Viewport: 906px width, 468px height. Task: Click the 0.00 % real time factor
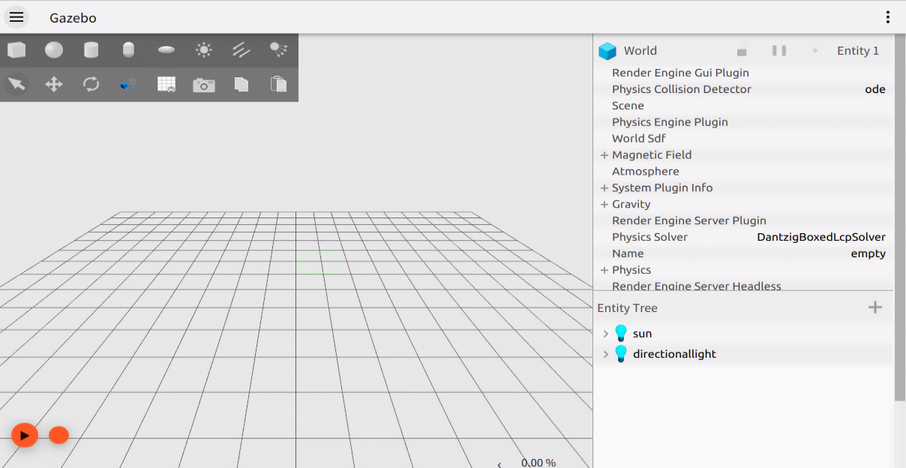tap(538, 463)
